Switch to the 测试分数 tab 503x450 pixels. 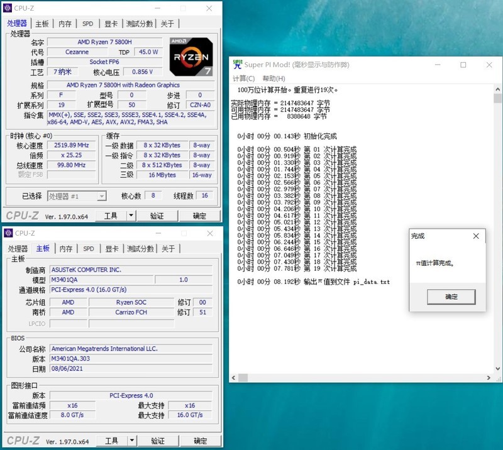140,24
